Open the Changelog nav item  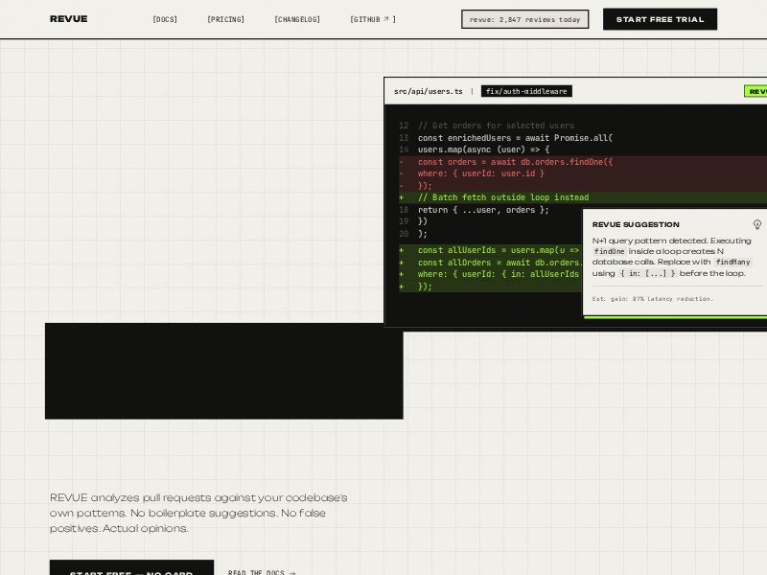click(297, 19)
